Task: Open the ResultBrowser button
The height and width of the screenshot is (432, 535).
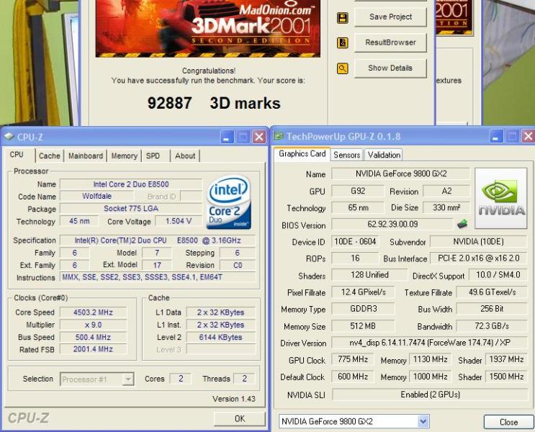Action: [x=390, y=42]
